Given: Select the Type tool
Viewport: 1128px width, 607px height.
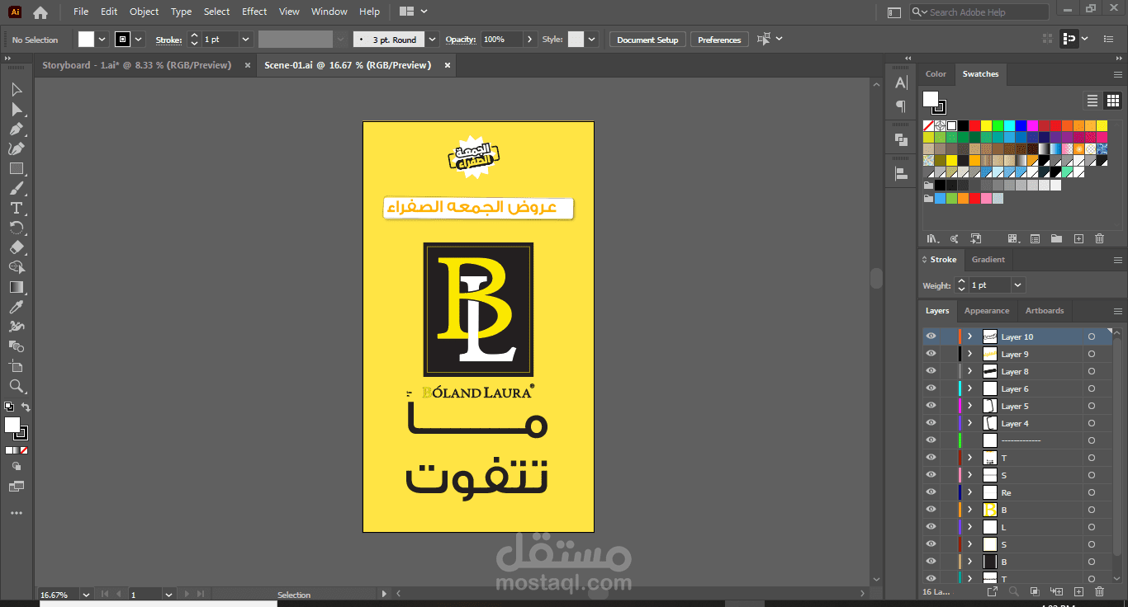Looking at the screenshot, I should pyautogui.click(x=16, y=208).
